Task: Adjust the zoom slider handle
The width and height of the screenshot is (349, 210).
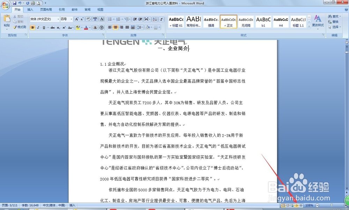Action: click(332, 205)
